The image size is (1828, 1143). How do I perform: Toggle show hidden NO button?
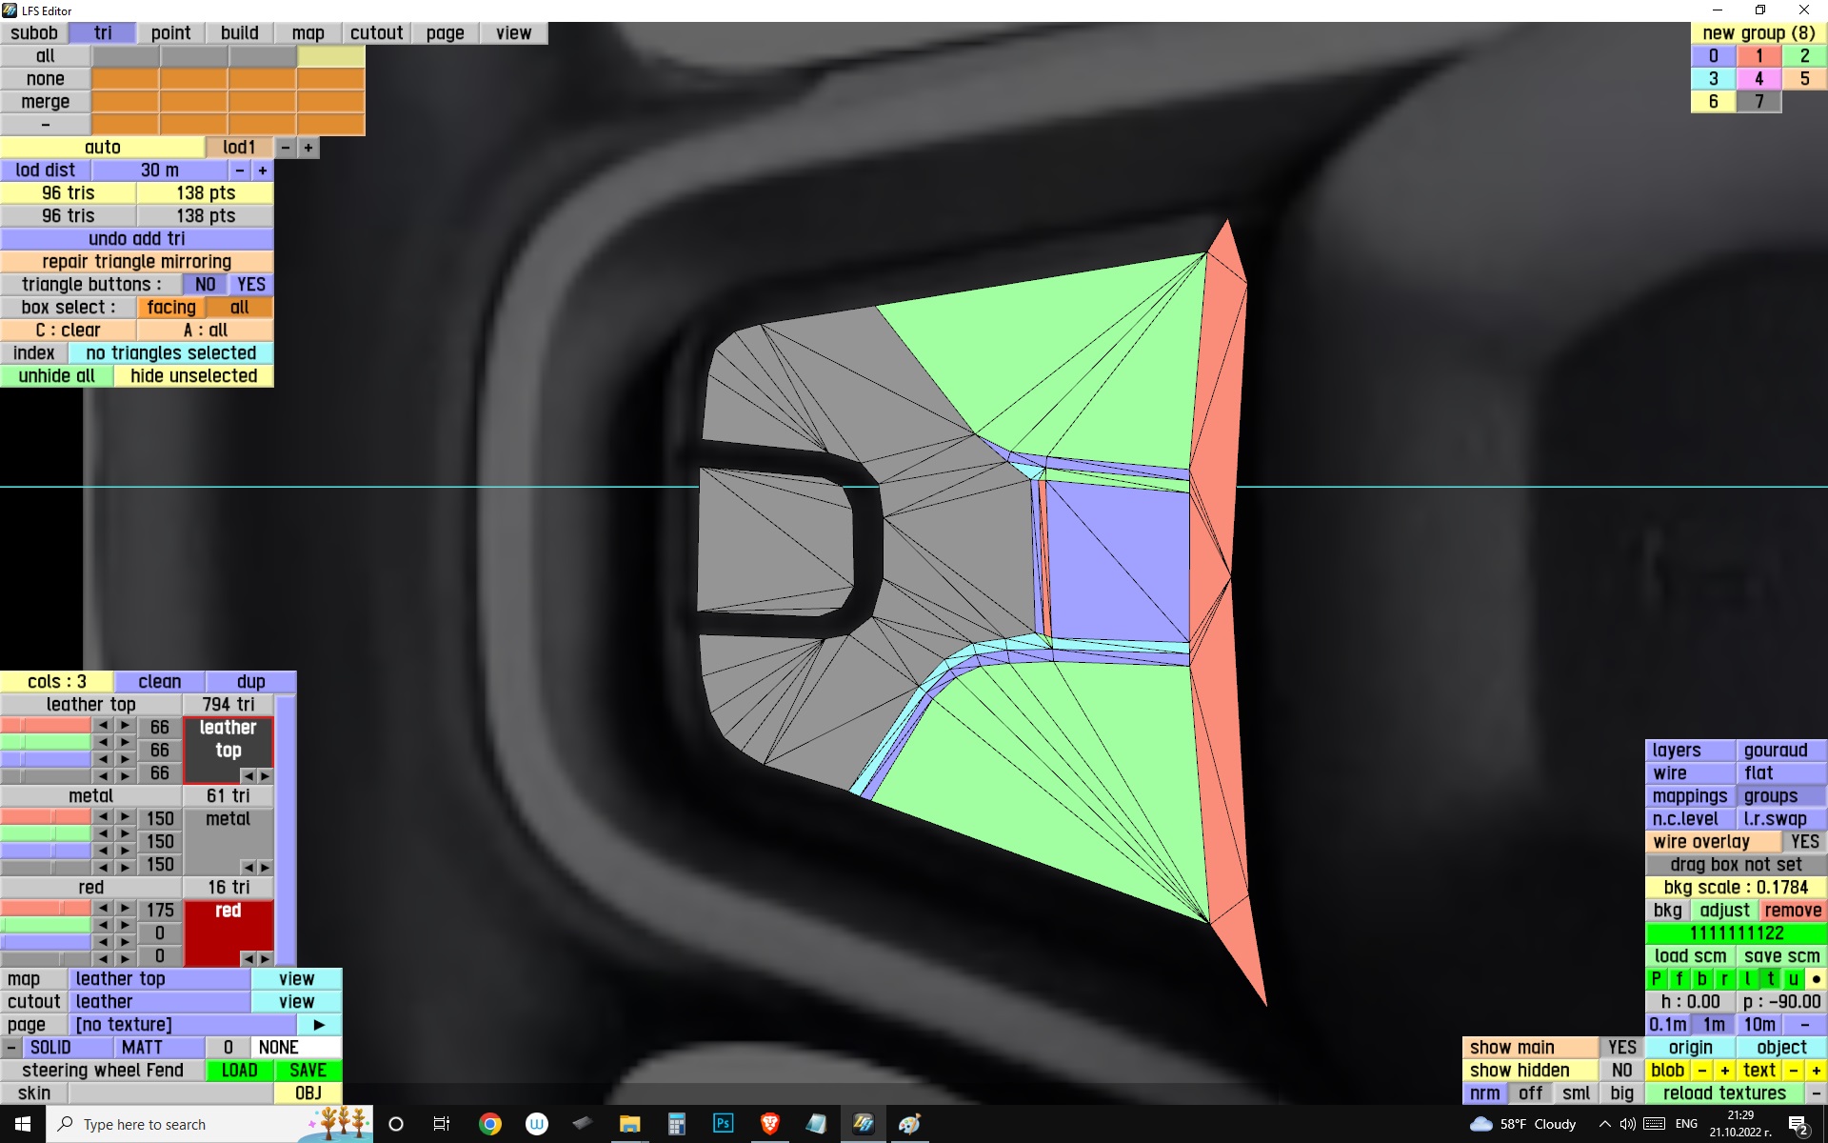1621,1071
